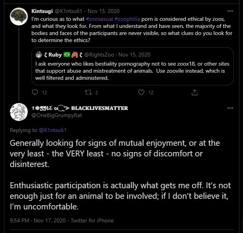Open the quoted tweet by @RightsZoo
The width and height of the screenshot is (243, 233).
132,66
